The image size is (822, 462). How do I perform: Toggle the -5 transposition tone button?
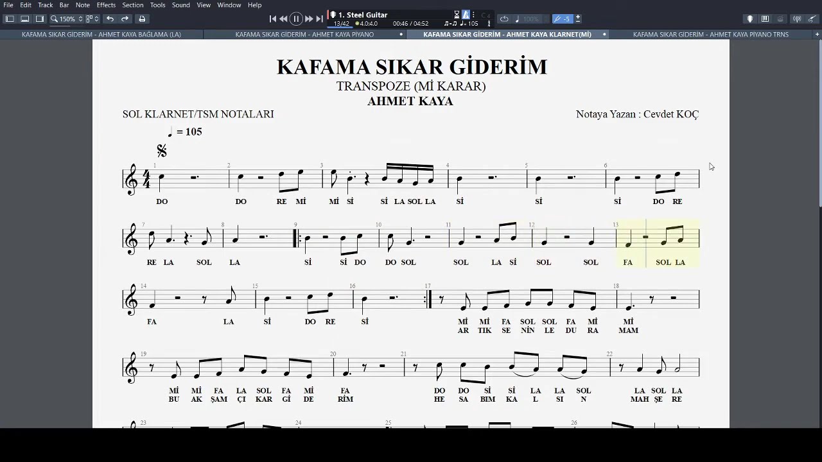(x=563, y=19)
